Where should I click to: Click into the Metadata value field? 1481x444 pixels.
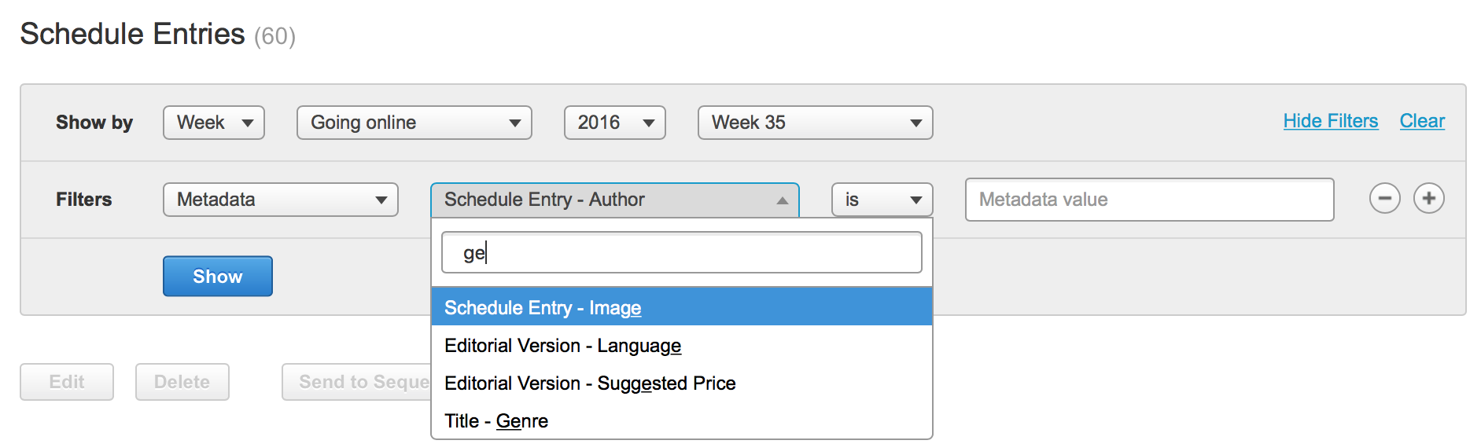click(x=1149, y=200)
